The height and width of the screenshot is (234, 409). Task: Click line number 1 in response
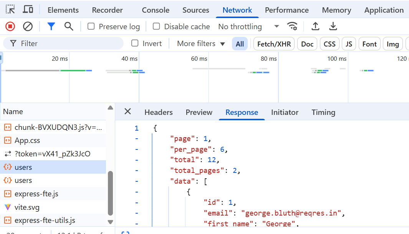point(137,128)
